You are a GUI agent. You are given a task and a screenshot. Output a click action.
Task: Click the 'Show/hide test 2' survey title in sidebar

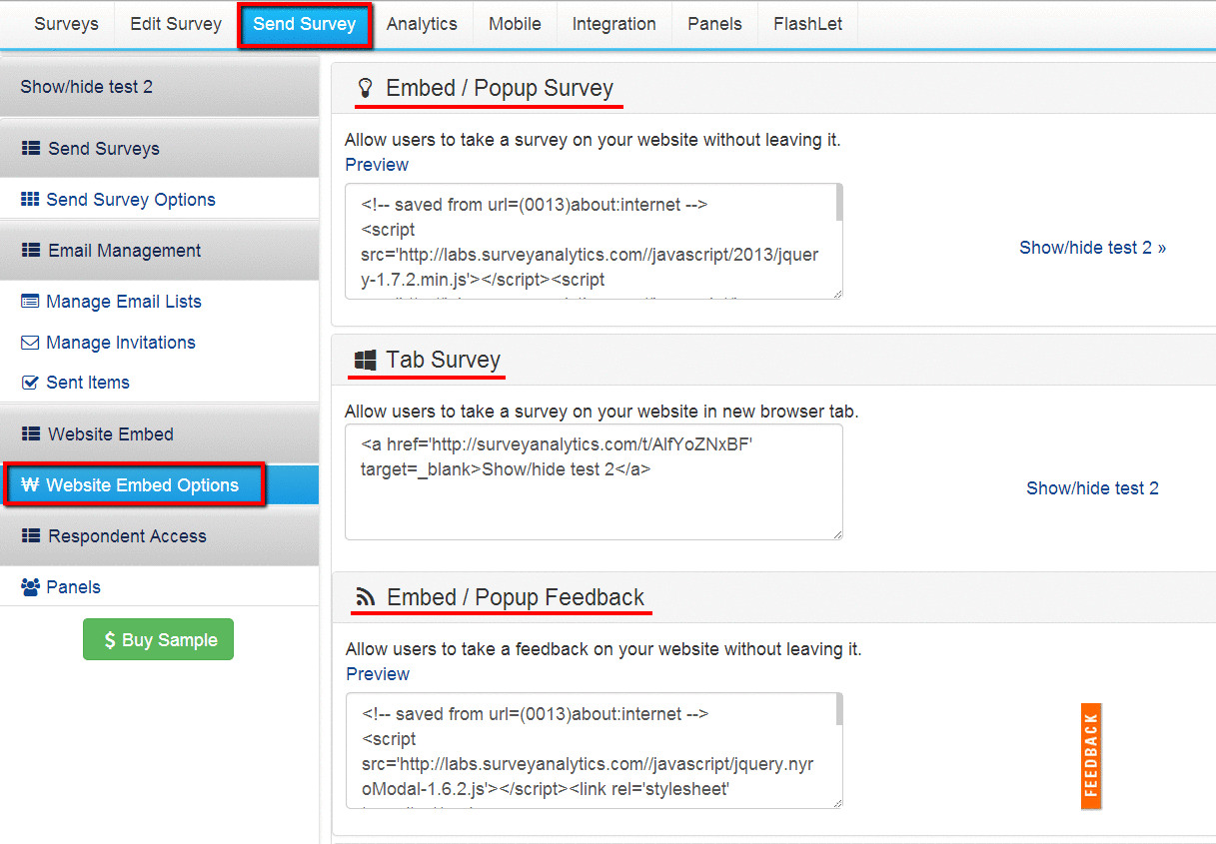pos(87,87)
